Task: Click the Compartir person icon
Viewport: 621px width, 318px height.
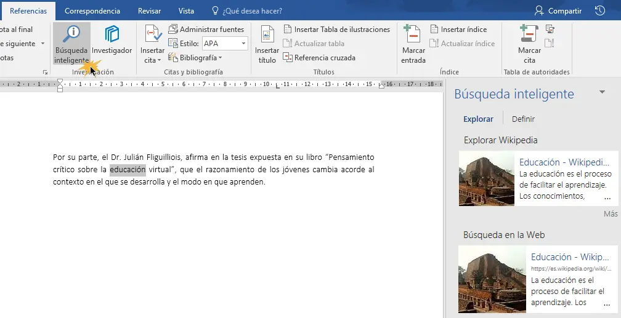Action: pyautogui.click(x=539, y=10)
